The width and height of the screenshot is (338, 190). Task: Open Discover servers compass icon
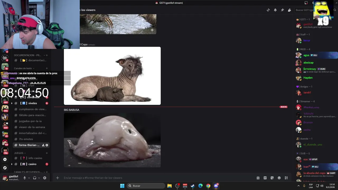click(x=5, y=168)
